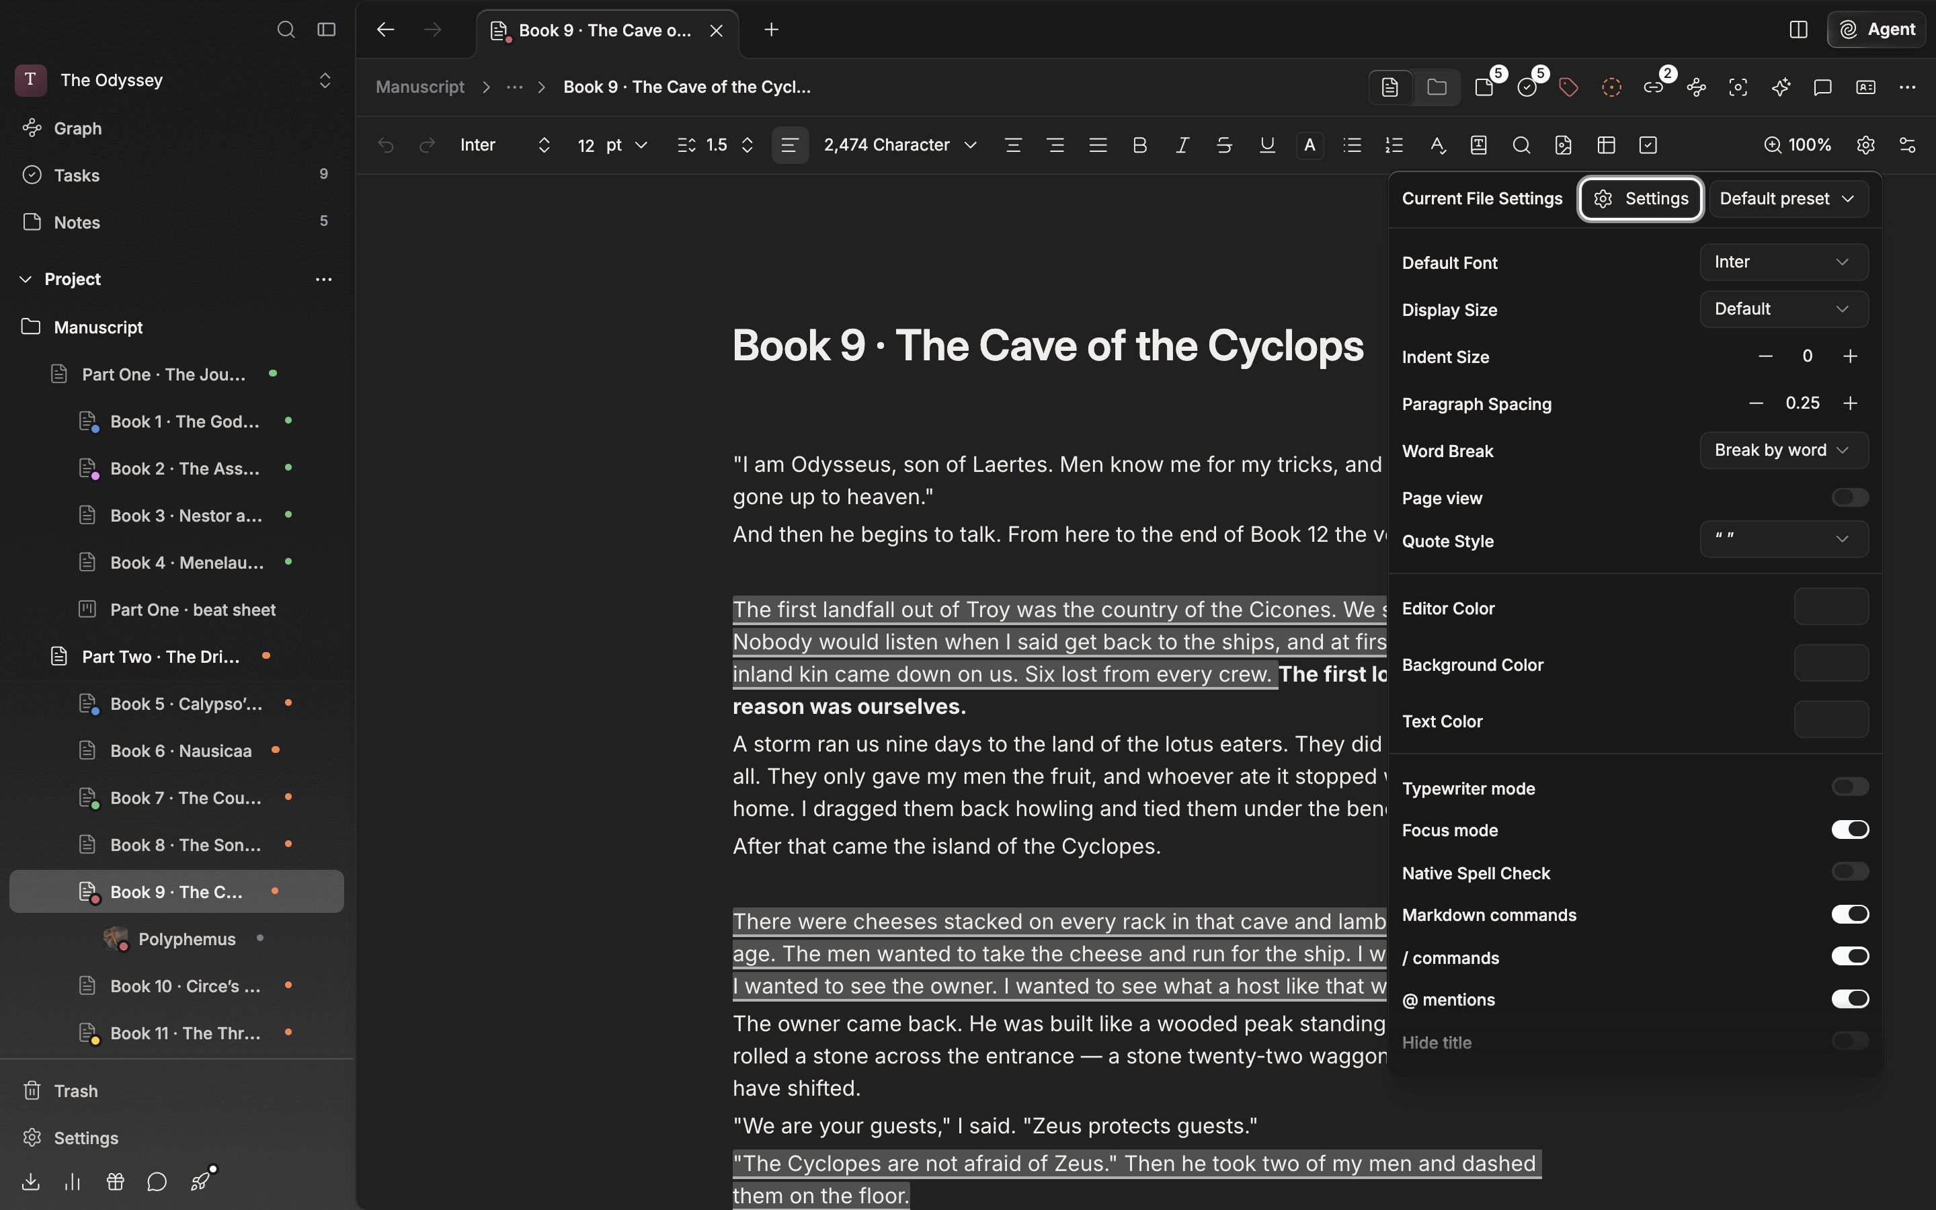Open find in document magnifier icon
1936x1210 pixels.
1522,145
